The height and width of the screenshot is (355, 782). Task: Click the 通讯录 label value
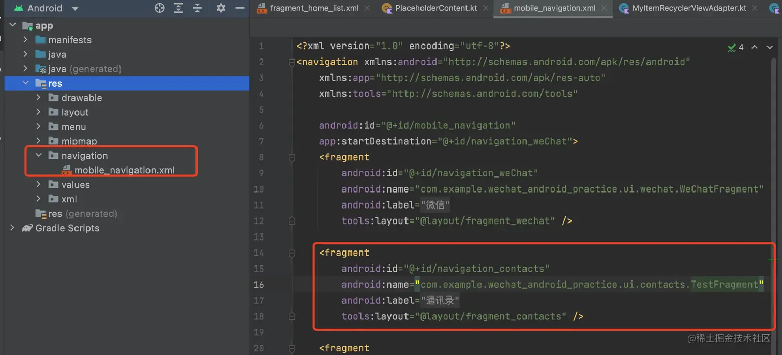pos(440,300)
